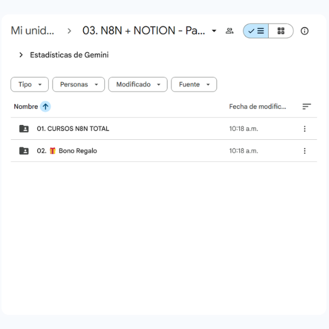Reverse sort direction with the up arrow
The image size is (329, 329).
46,106
